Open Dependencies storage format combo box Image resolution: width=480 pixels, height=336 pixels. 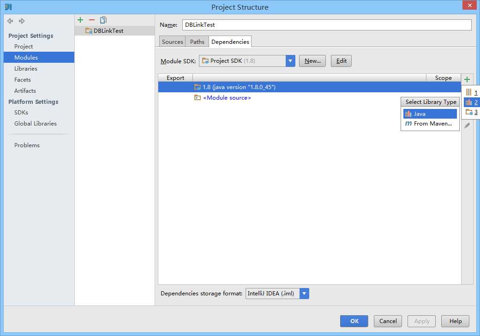click(x=277, y=294)
